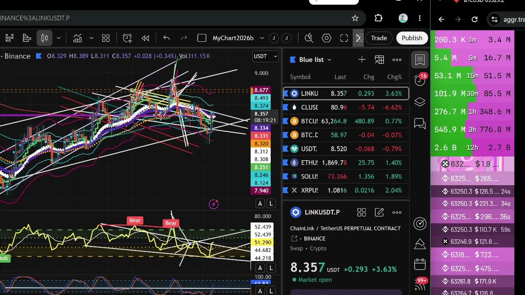Edit notes for LINKUSDT.P with pencil icon
This screenshot has height=295, width=525.
[379, 212]
